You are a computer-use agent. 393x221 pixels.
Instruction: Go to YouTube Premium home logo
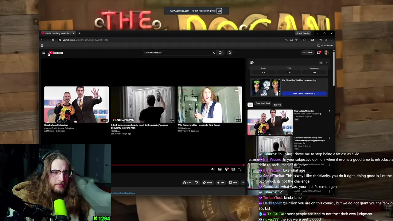coord(56,53)
